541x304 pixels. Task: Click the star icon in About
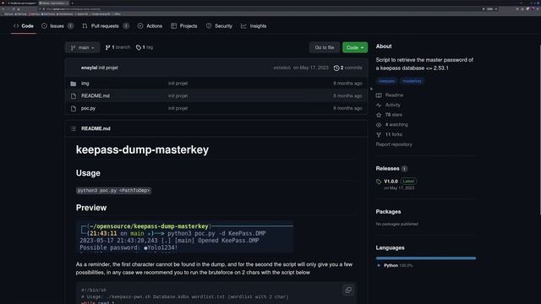[379, 115]
